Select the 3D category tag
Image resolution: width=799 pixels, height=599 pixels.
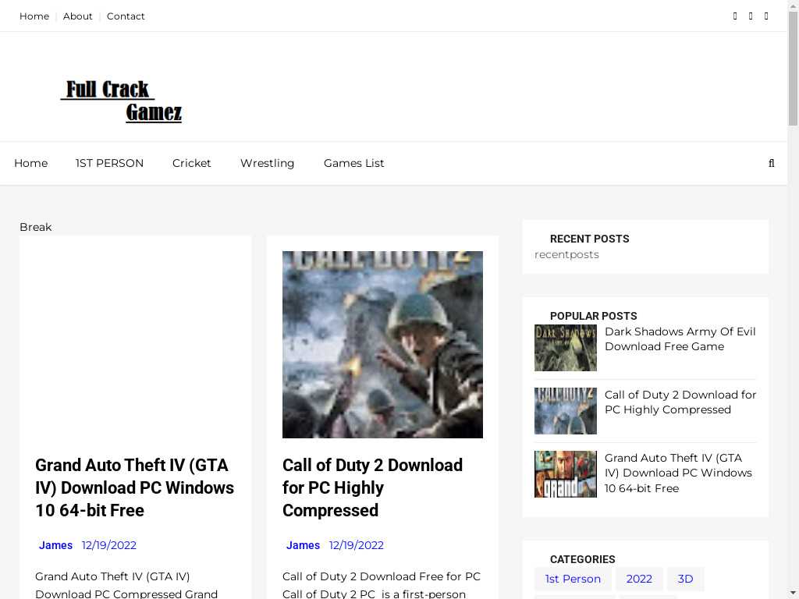pyautogui.click(x=685, y=580)
